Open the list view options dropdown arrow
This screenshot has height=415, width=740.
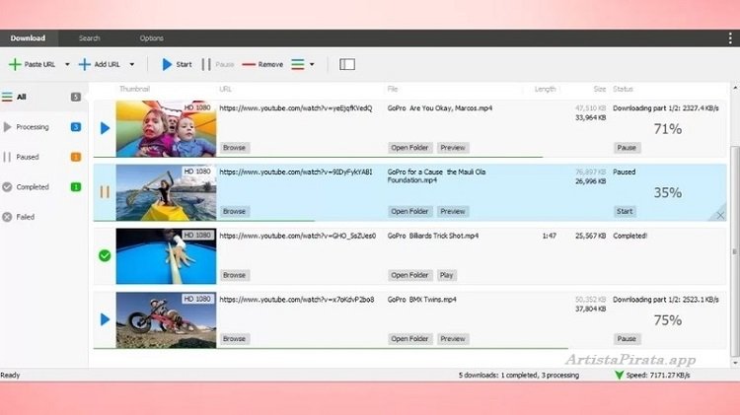(313, 64)
